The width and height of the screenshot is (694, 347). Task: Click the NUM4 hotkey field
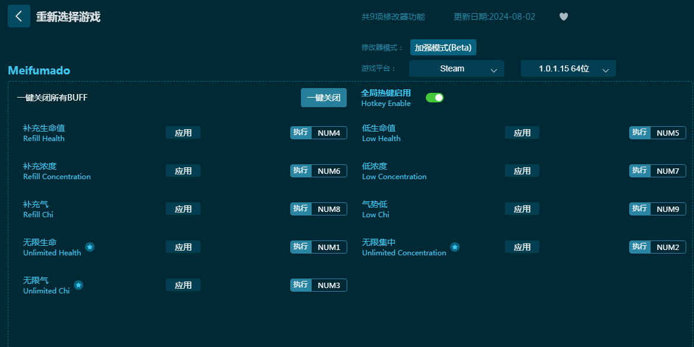(329, 133)
